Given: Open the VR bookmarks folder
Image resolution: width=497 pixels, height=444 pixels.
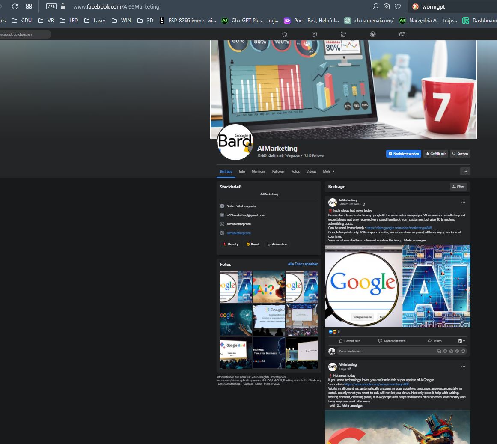Looking at the screenshot, I should point(46,21).
